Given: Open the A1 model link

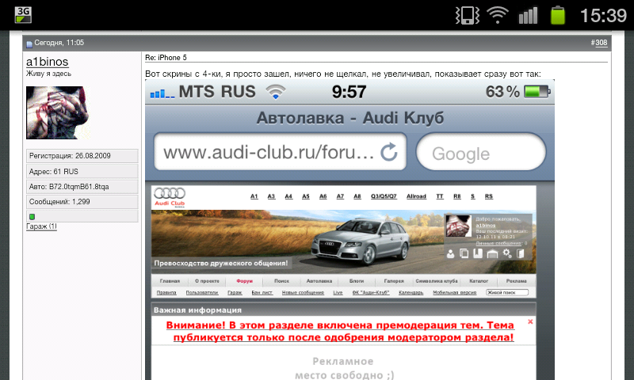Looking at the screenshot, I should [x=254, y=196].
